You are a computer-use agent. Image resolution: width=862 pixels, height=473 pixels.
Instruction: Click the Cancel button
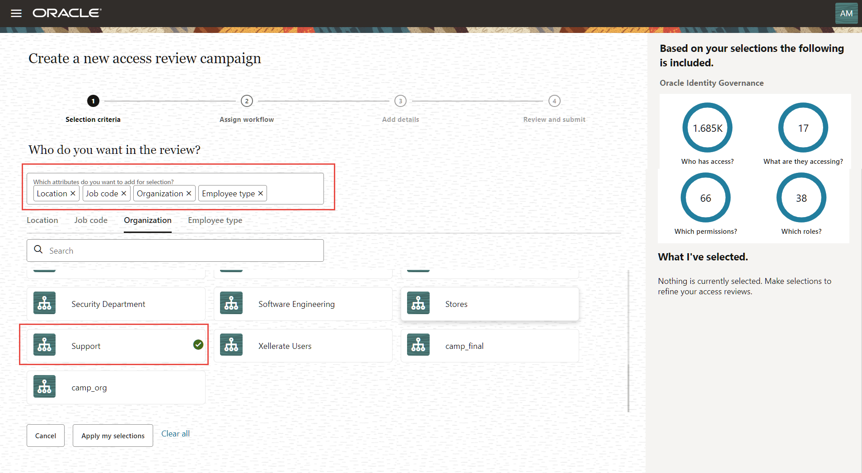point(46,436)
